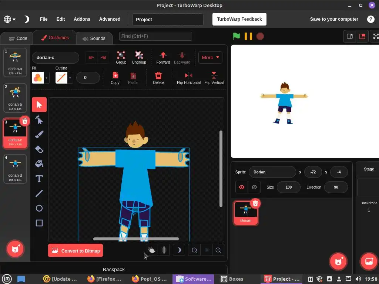Viewport: 379px width, 284px height.
Task: Open the Backpack panel
Action: [x=114, y=269]
